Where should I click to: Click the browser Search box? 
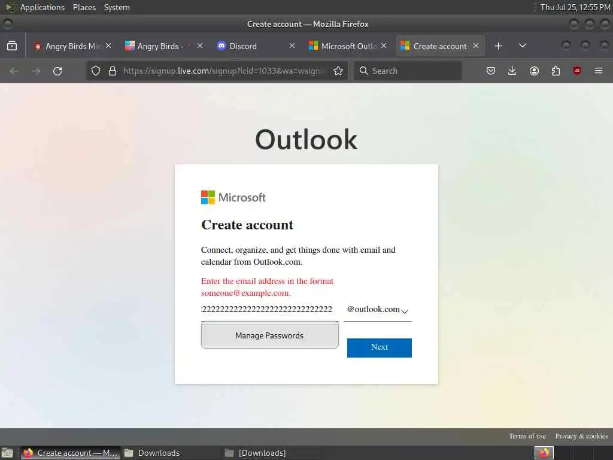(x=408, y=71)
